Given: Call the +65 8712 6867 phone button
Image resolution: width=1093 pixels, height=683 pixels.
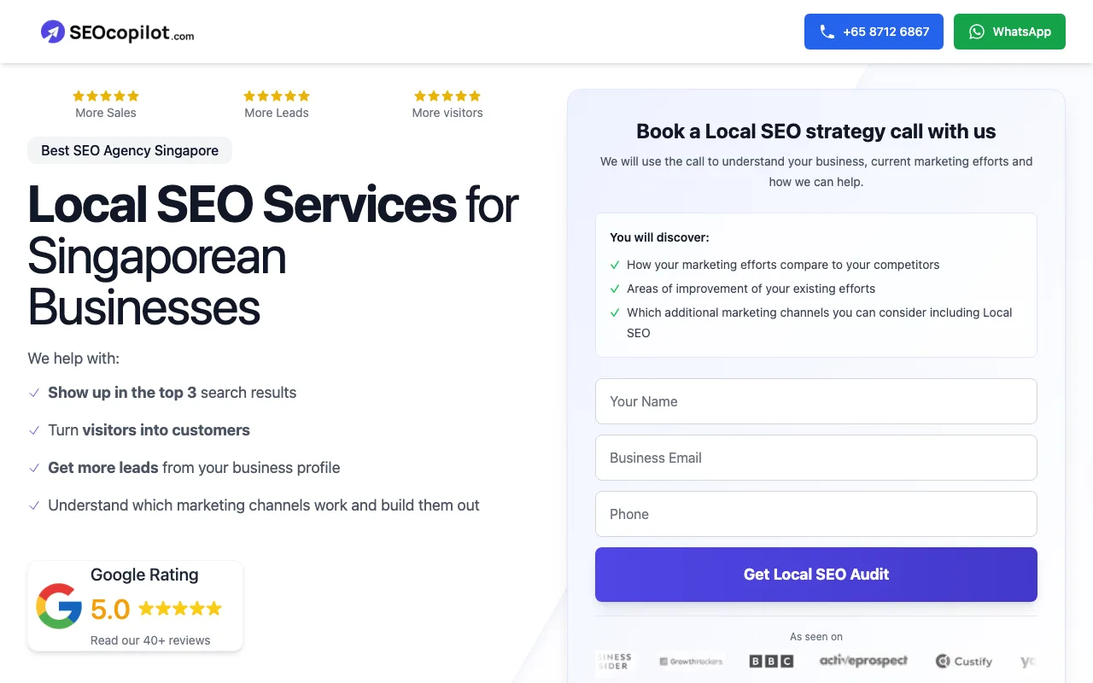Looking at the screenshot, I should click(x=874, y=32).
